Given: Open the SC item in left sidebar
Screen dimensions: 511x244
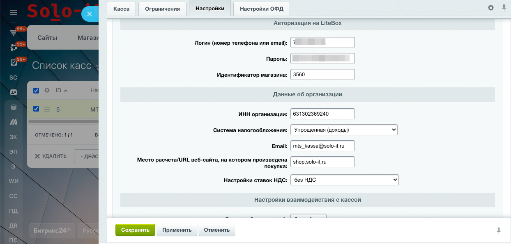Looking at the screenshot, I should tap(14, 78).
